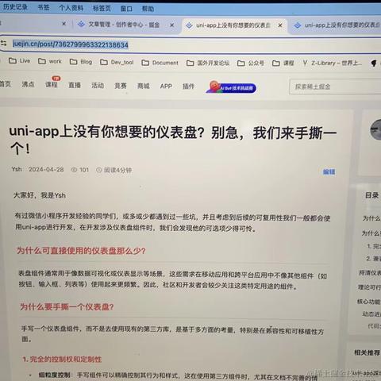
Task: Click the 动态进 item in 目录
Action: pyautogui.click(x=371, y=314)
